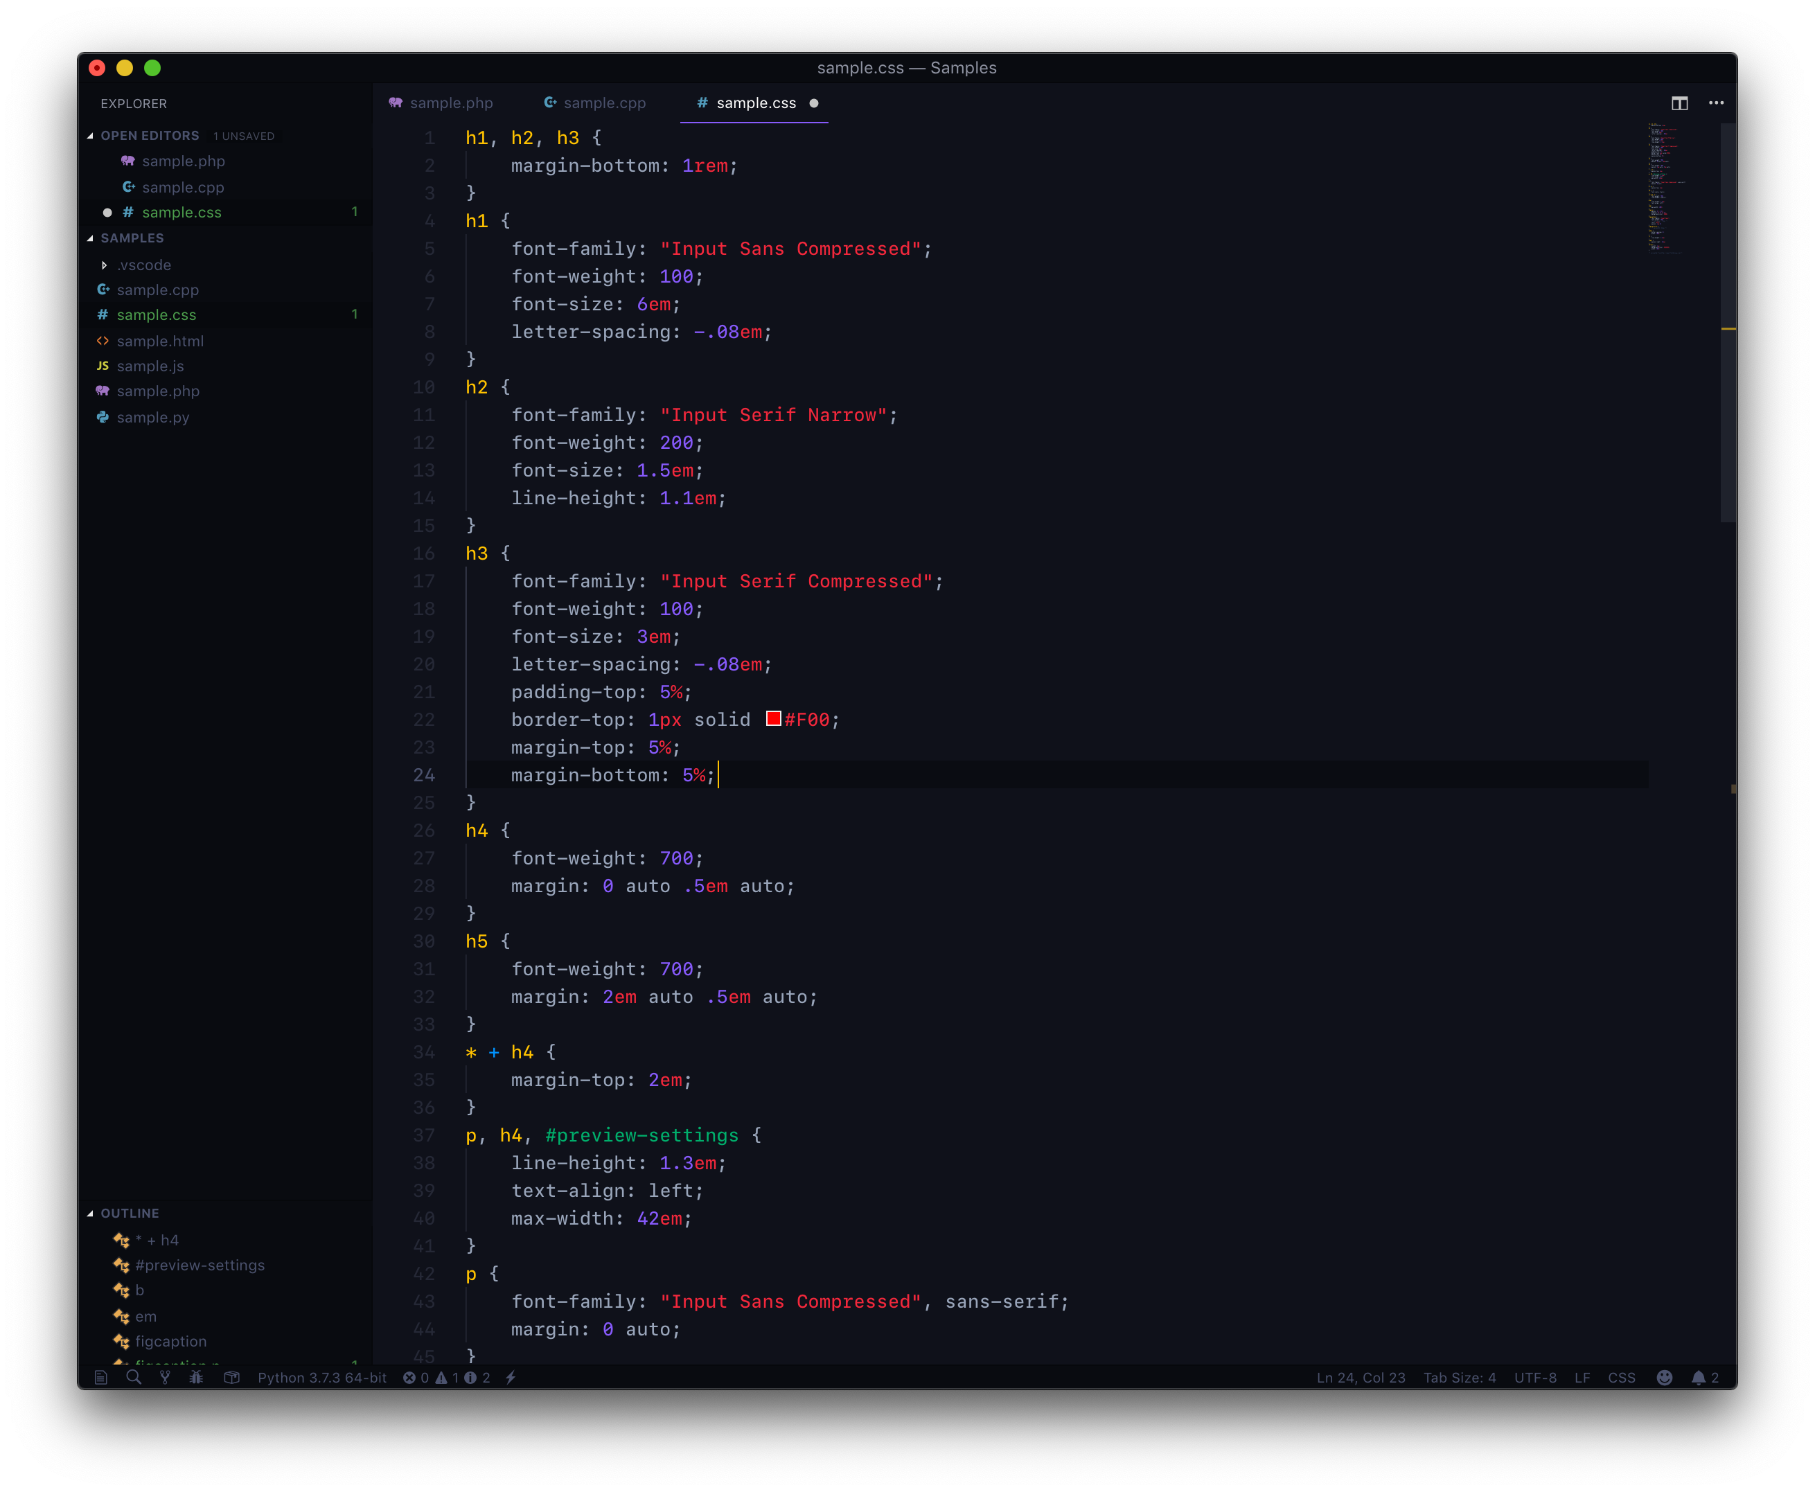Click the split editor icon
Image resolution: width=1815 pixels, height=1492 pixels.
(1679, 103)
